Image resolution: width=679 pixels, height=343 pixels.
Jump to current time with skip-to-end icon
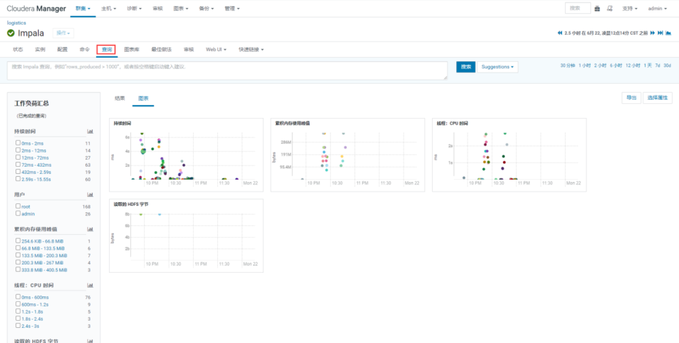pyautogui.click(x=660, y=33)
